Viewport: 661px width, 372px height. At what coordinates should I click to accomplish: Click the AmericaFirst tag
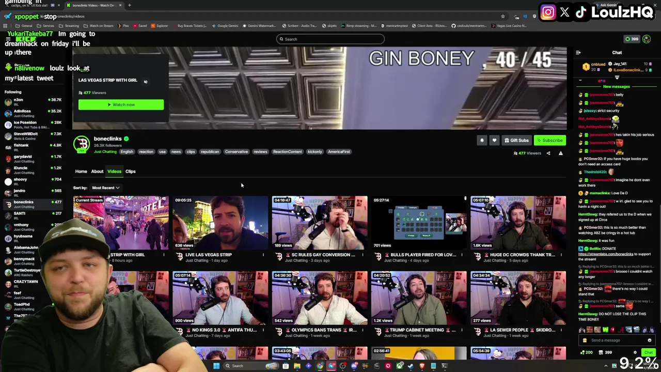tap(339, 152)
